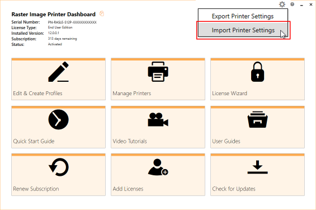The height and width of the screenshot is (210, 316).
Task: Open Quick Start Guide label
Action: click(x=34, y=141)
